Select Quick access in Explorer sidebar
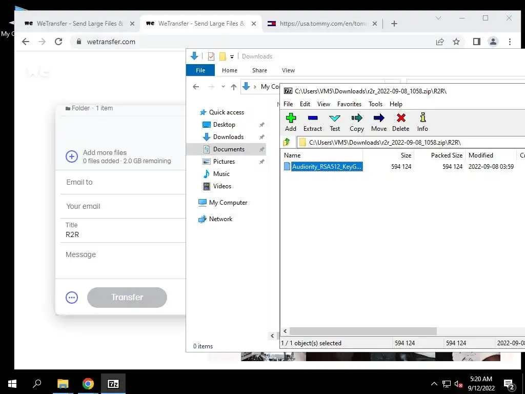 [x=226, y=112]
